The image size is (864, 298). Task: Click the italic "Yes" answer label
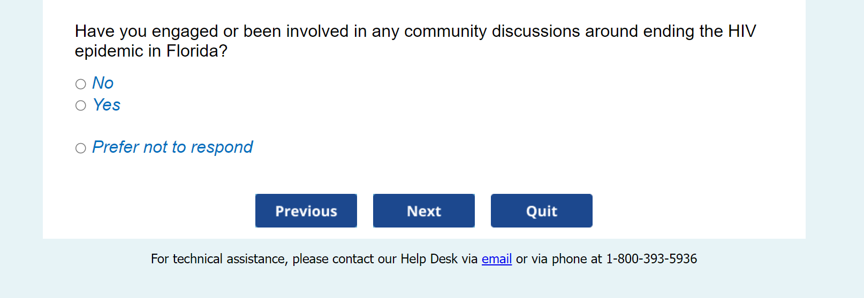click(107, 105)
